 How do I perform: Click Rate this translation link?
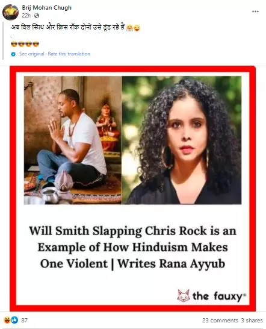69,54
